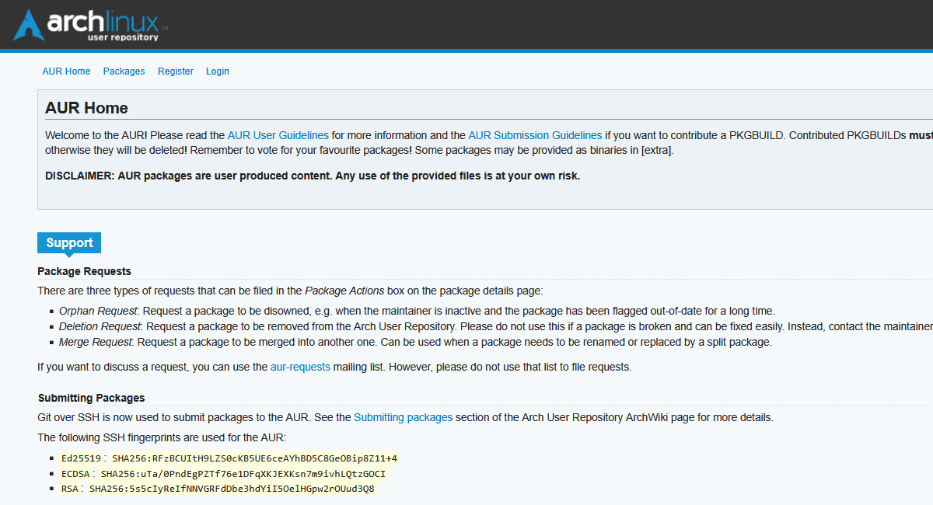
Task: Select the Ed25519 SHA256 fingerprint value
Action: 254,458
